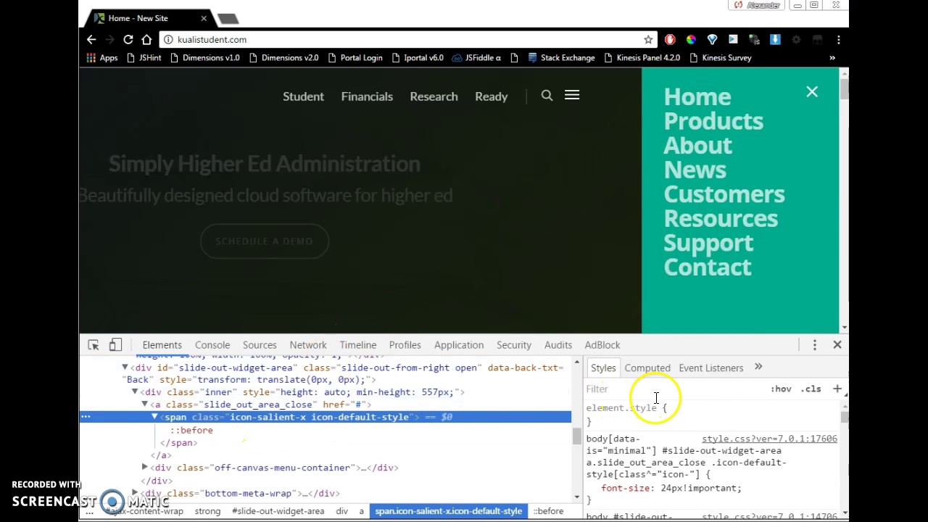Open the hamburger menu icon

pyautogui.click(x=572, y=96)
